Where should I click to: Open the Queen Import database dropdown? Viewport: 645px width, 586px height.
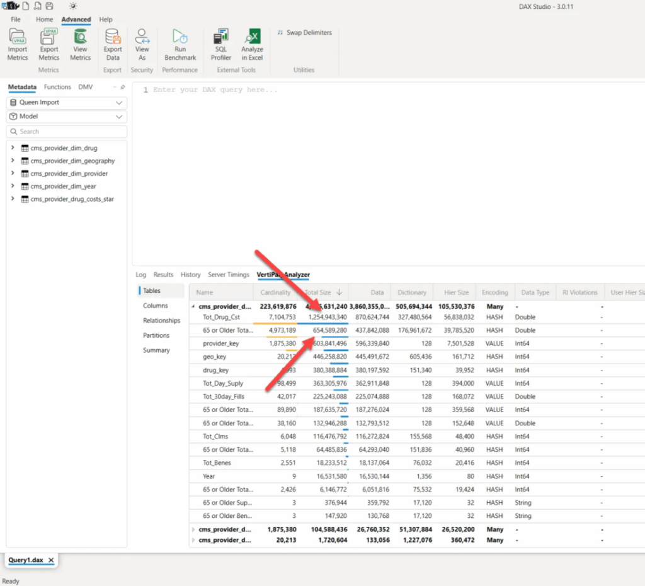coord(66,103)
